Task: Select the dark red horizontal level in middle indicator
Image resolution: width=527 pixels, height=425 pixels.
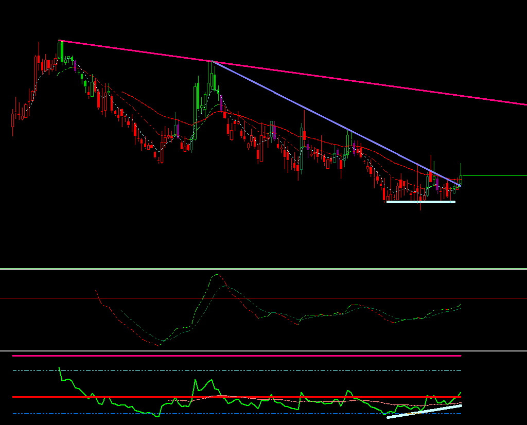Action: [x=263, y=298]
